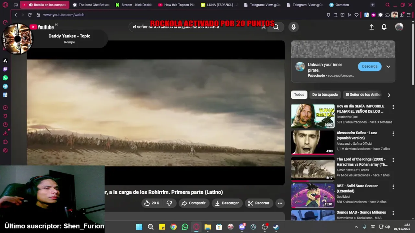Switch to Stream - Kick Dashboard tab
415x233 pixels.
click(x=134, y=5)
